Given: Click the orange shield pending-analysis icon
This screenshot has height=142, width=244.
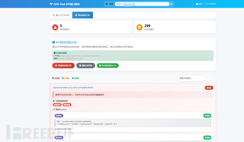Looking at the screenshot, I should pyautogui.click(x=139, y=27).
